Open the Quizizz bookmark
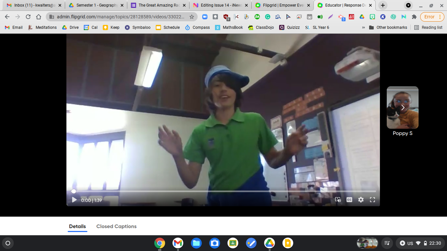Image resolution: width=447 pixels, height=251 pixels. [x=289, y=28]
